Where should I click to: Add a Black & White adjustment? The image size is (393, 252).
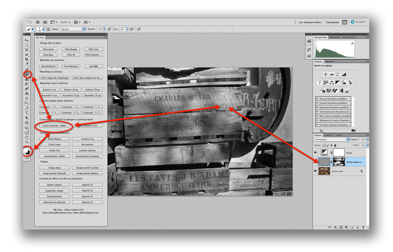point(338,82)
